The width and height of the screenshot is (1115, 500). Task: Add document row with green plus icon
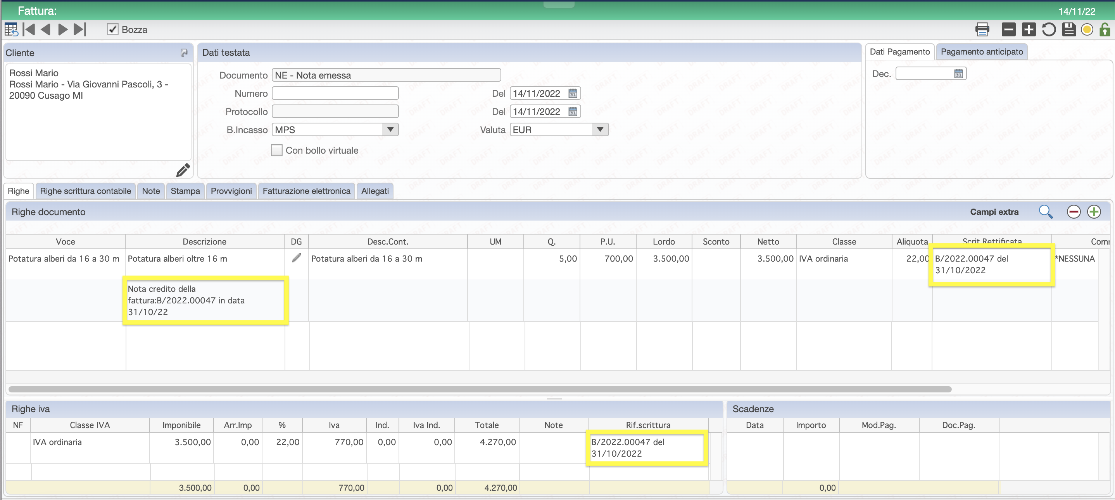pos(1094,212)
